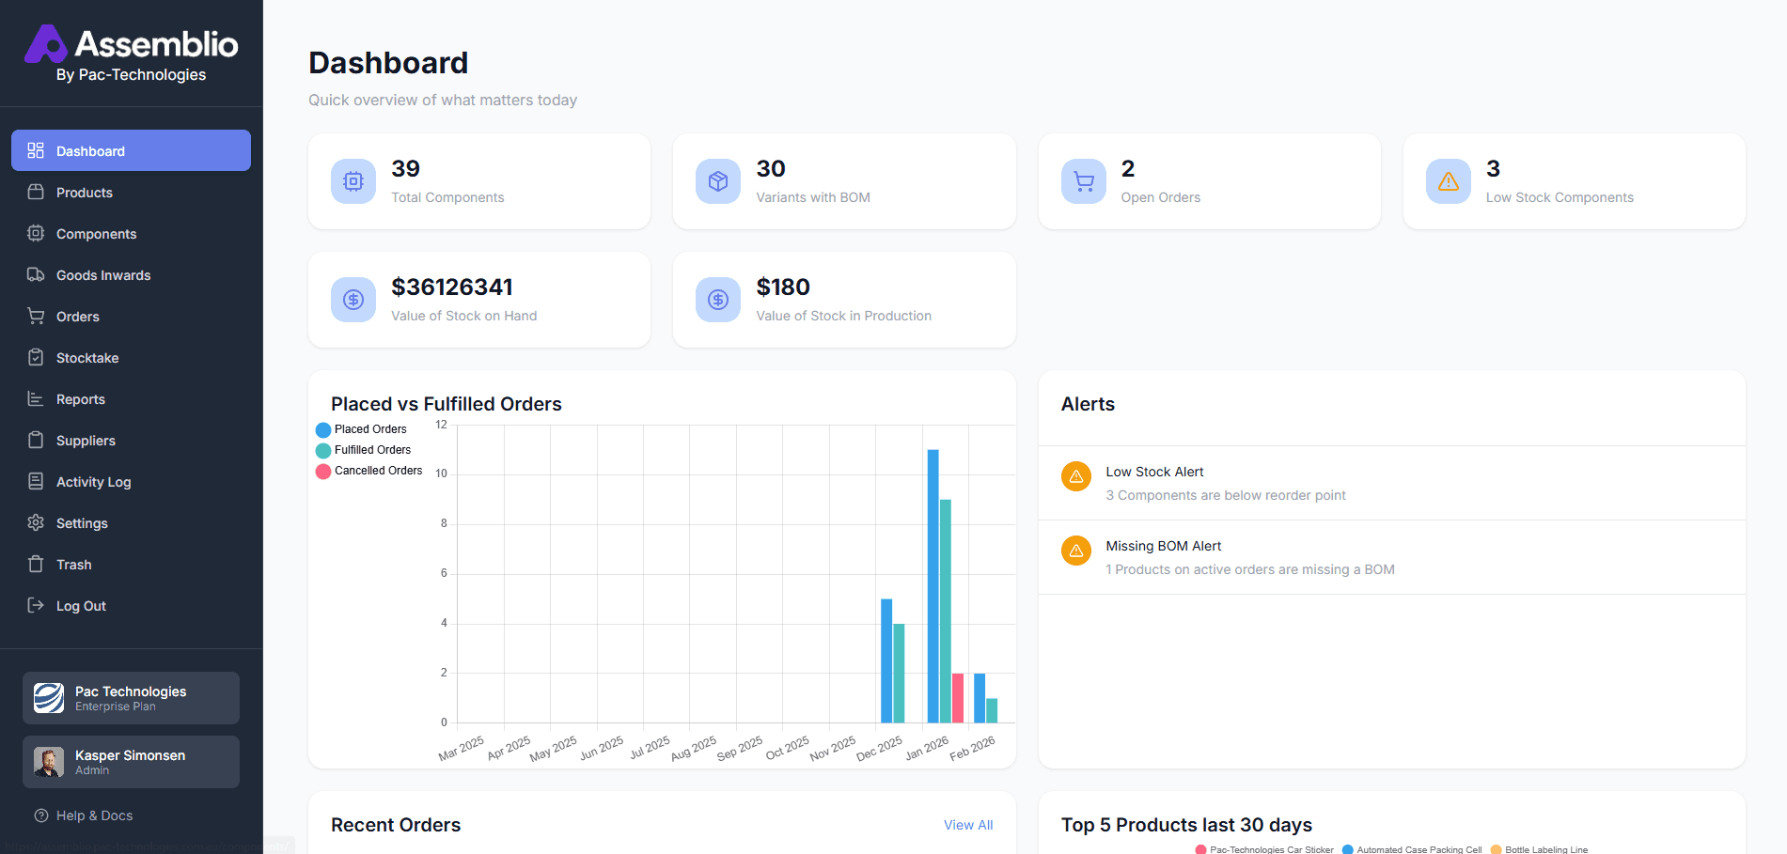This screenshot has width=1787, height=854.
Task: Click Kasper Simonsen's avatar photo
Action: tap(49, 762)
